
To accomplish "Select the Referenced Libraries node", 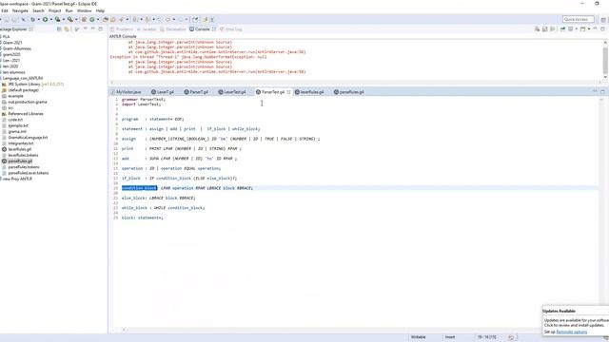I will 23,114.
